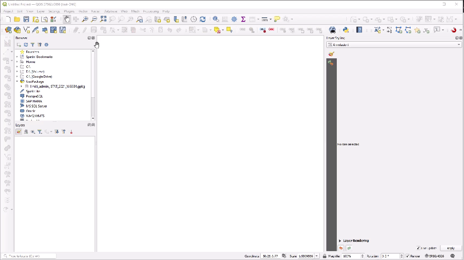The width and height of the screenshot is (464, 260).
Task: Click the Apply button in Layer Styling
Action: tap(450, 248)
